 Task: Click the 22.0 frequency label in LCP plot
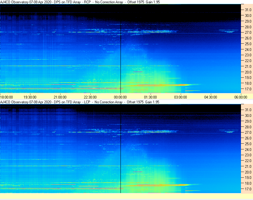click(248, 161)
